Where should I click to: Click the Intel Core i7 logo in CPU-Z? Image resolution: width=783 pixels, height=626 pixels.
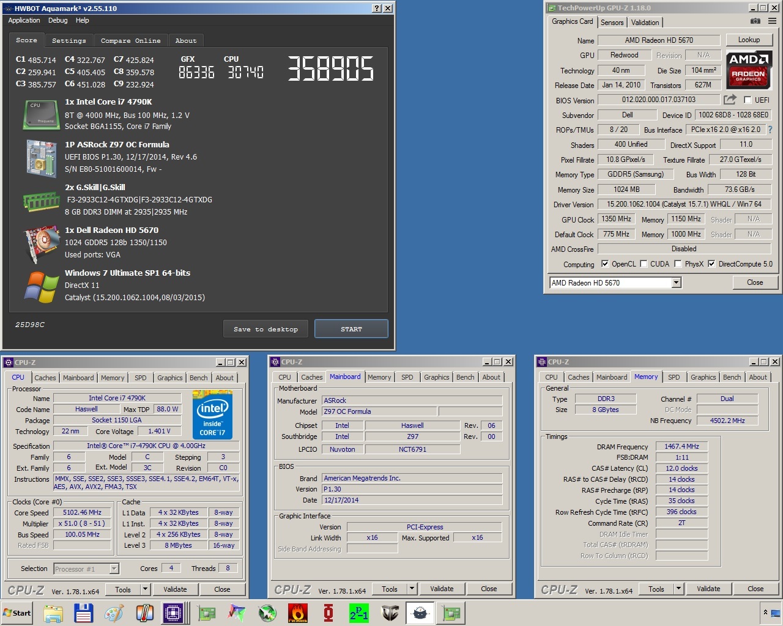tap(213, 414)
